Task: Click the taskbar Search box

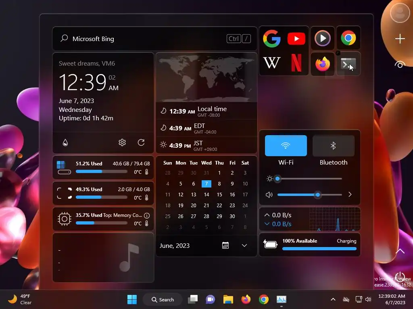Action: [163, 299]
